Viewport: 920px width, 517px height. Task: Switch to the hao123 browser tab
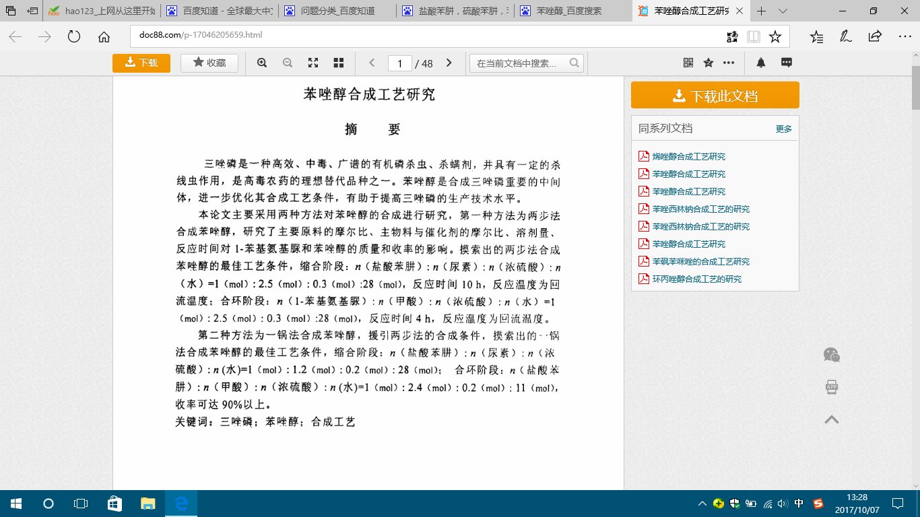101,11
